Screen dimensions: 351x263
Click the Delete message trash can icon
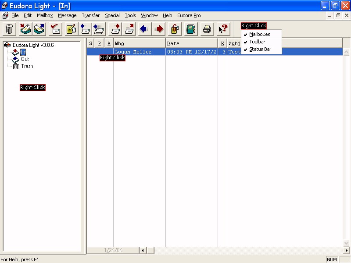[x=9, y=29]
